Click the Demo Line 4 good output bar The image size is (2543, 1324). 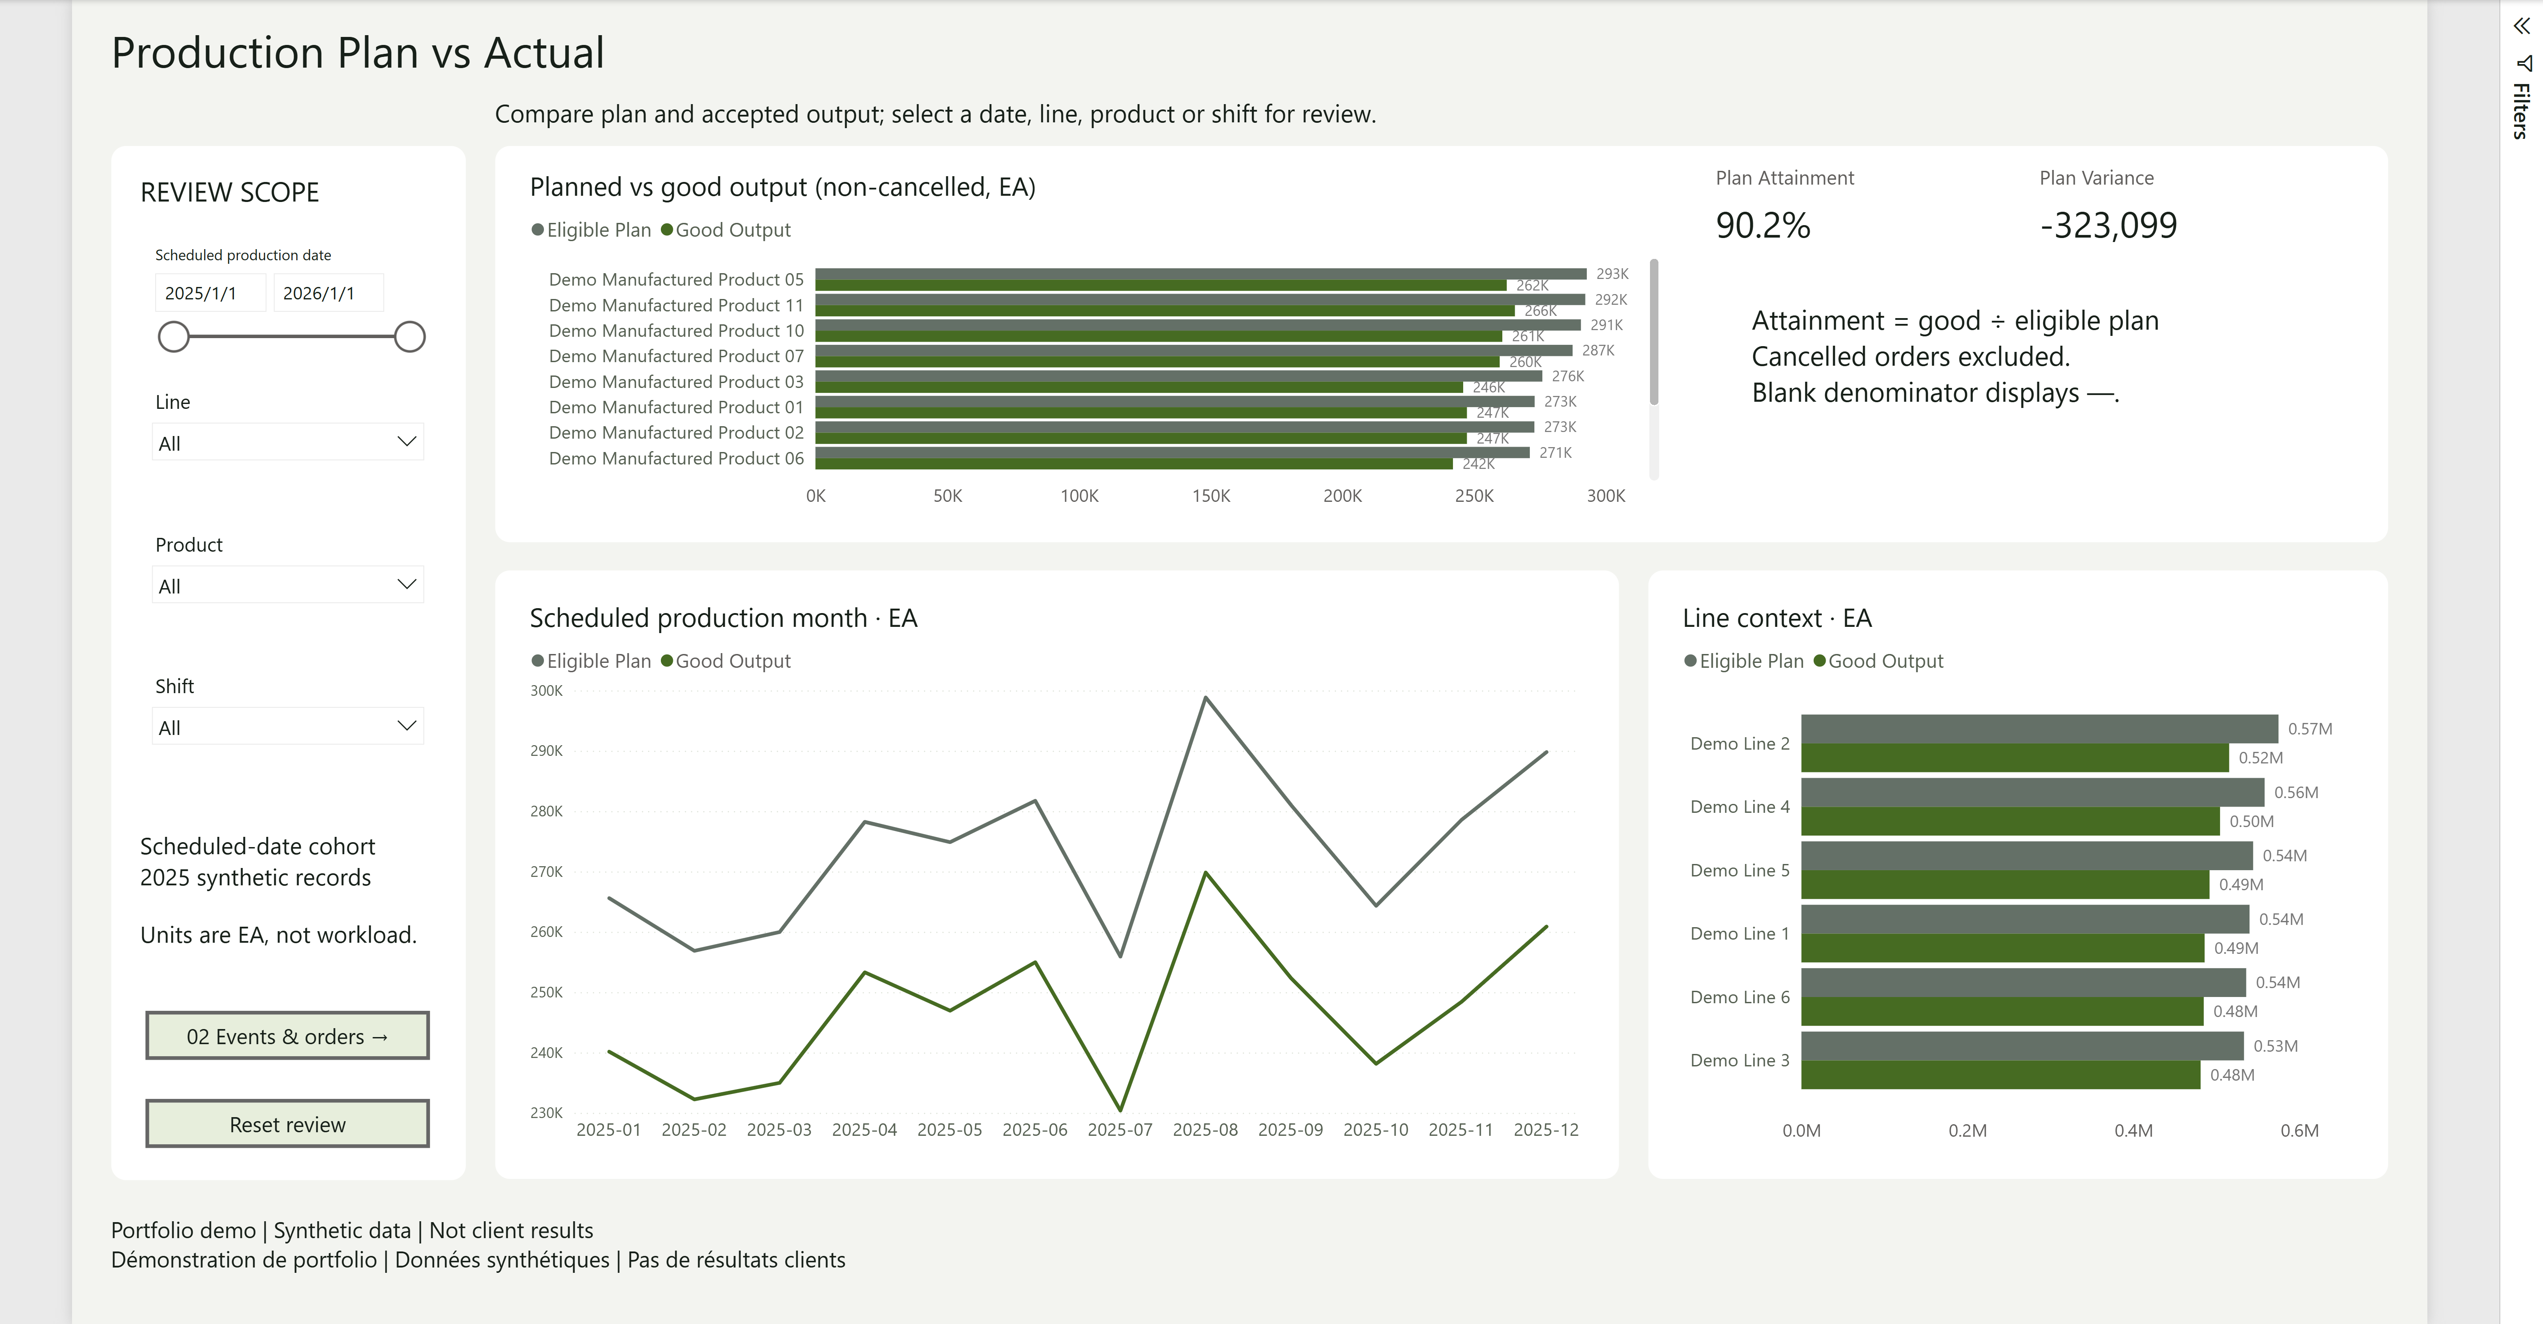point(2011,821)
